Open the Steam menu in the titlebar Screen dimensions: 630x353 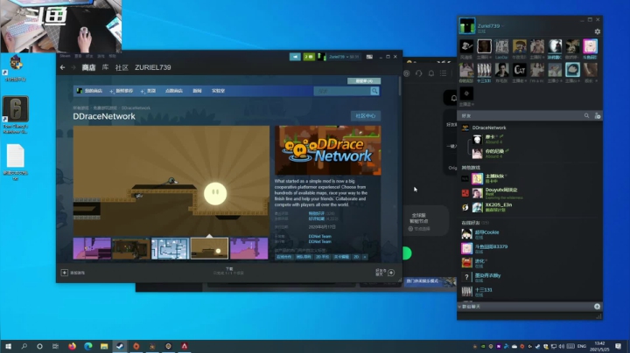pos(65,56)
